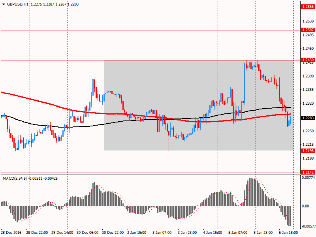Select the 3 Jan 07:00 time label
This screenshot has height=237, width=316.
point(162,233)
